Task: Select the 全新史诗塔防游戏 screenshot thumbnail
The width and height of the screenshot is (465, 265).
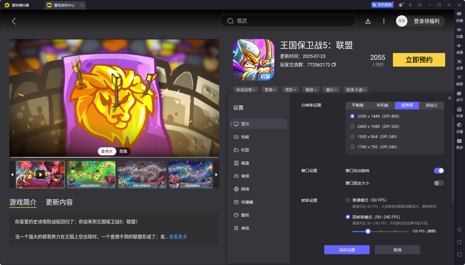Action: (x=91, y=174)
